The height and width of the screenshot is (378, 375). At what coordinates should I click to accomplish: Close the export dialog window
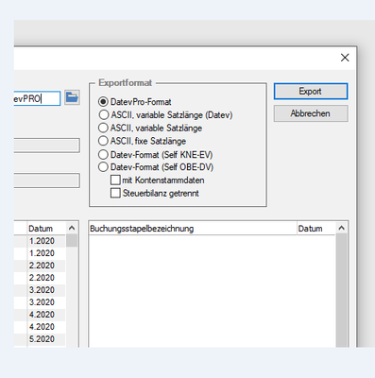(x=345, y=58)
